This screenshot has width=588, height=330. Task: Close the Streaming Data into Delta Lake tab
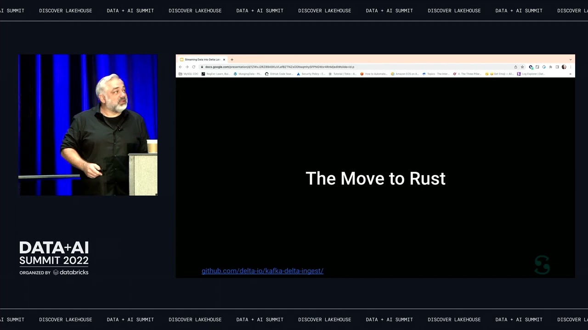pyautogui.click(x=224, y=60)
